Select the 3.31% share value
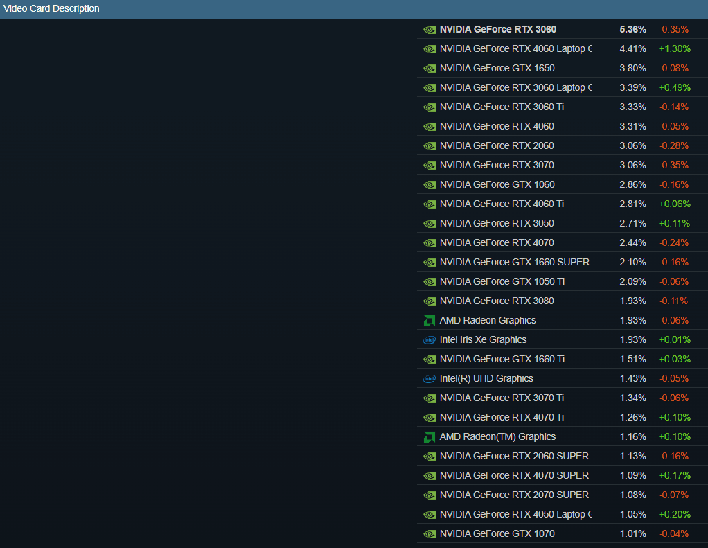The image size is (708, 548). (632, 126)
